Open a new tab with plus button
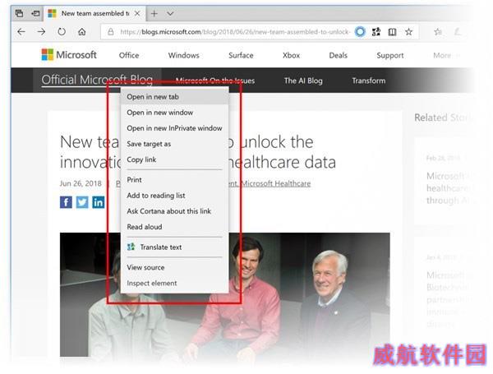The width and height of the screenshot is (493, 374). pos(154,13)
